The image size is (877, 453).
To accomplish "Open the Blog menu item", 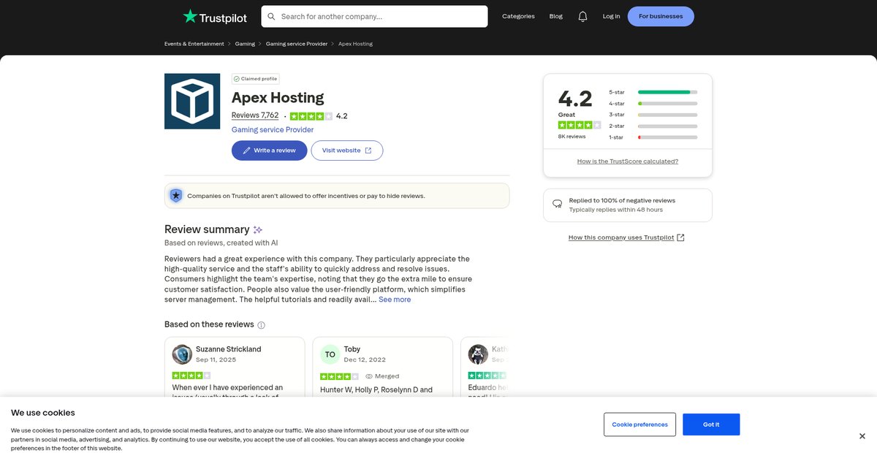I will pos(556,16).
